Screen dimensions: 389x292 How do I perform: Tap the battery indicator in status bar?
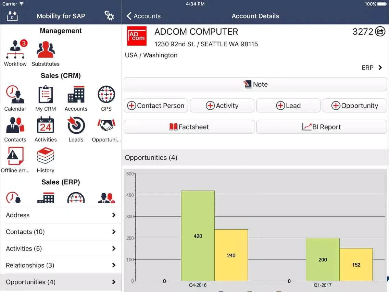pyautogui.click(x=382, y=4)
